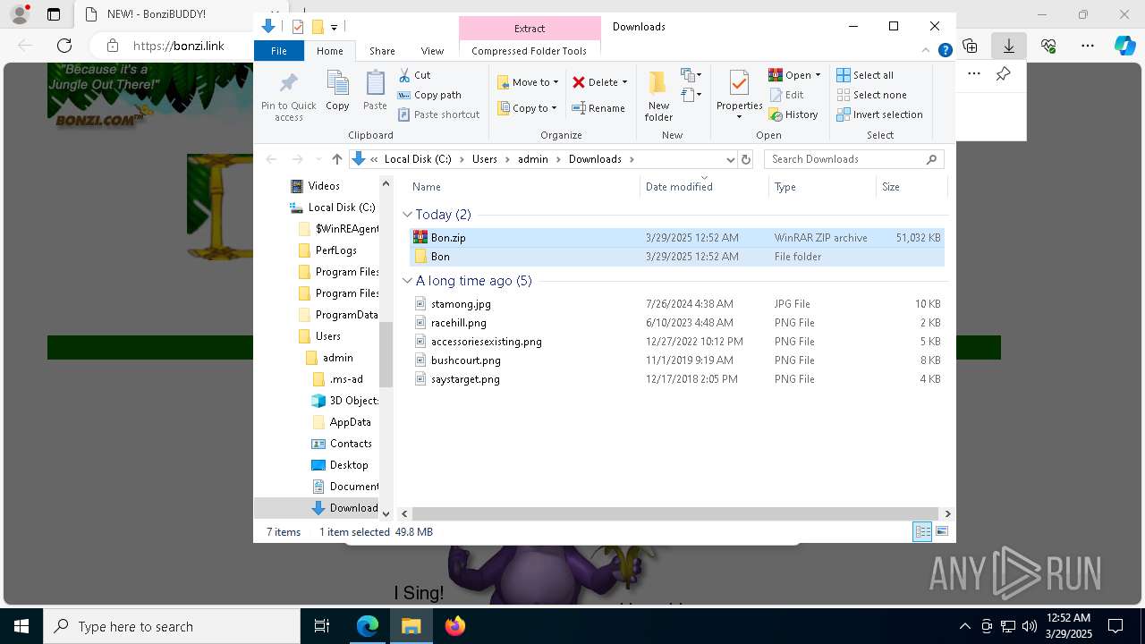This screenshot has width=1145, height=644.
Task: Show file History
Action: [793, 114]
